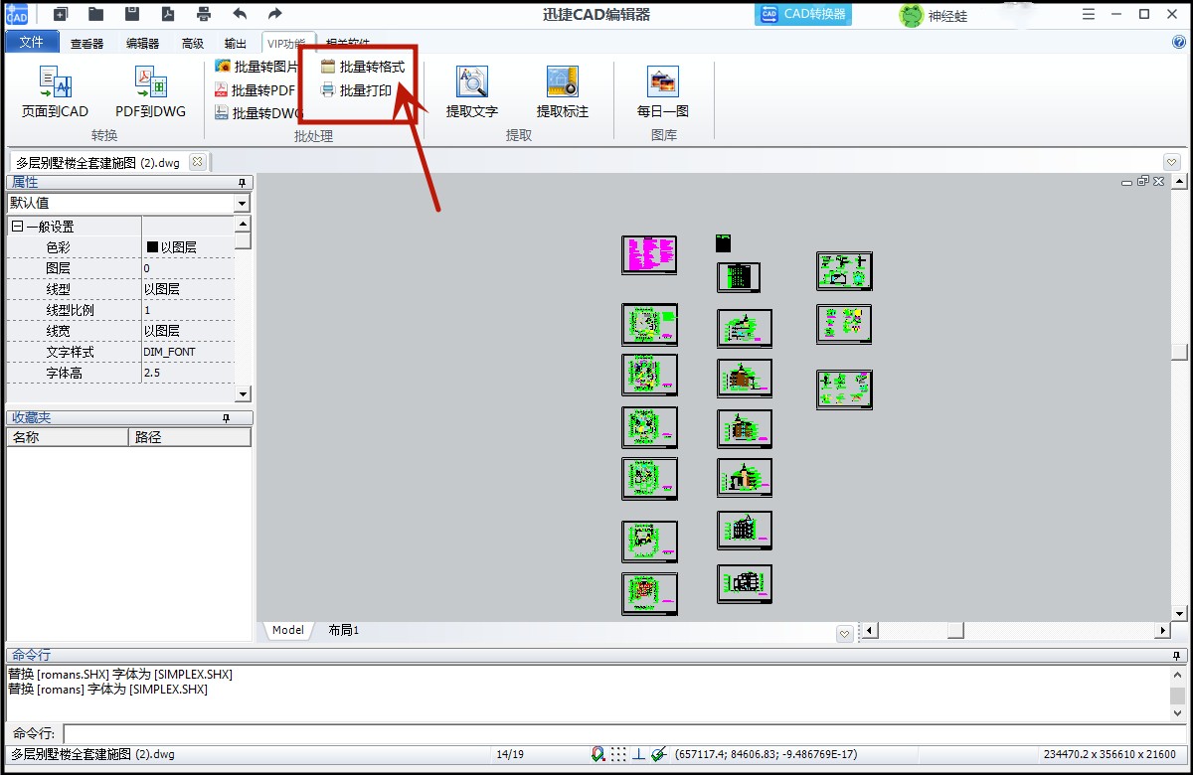Open the title bar menu lines icon
The image size is (1193, 775).
1089,14
